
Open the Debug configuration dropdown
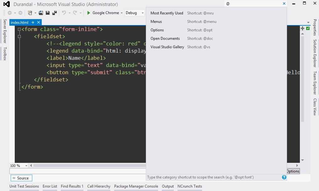(143, 13)
